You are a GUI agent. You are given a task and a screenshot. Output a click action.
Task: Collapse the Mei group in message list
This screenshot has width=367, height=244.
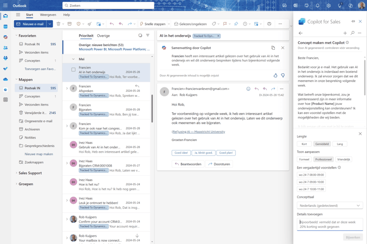74,59
